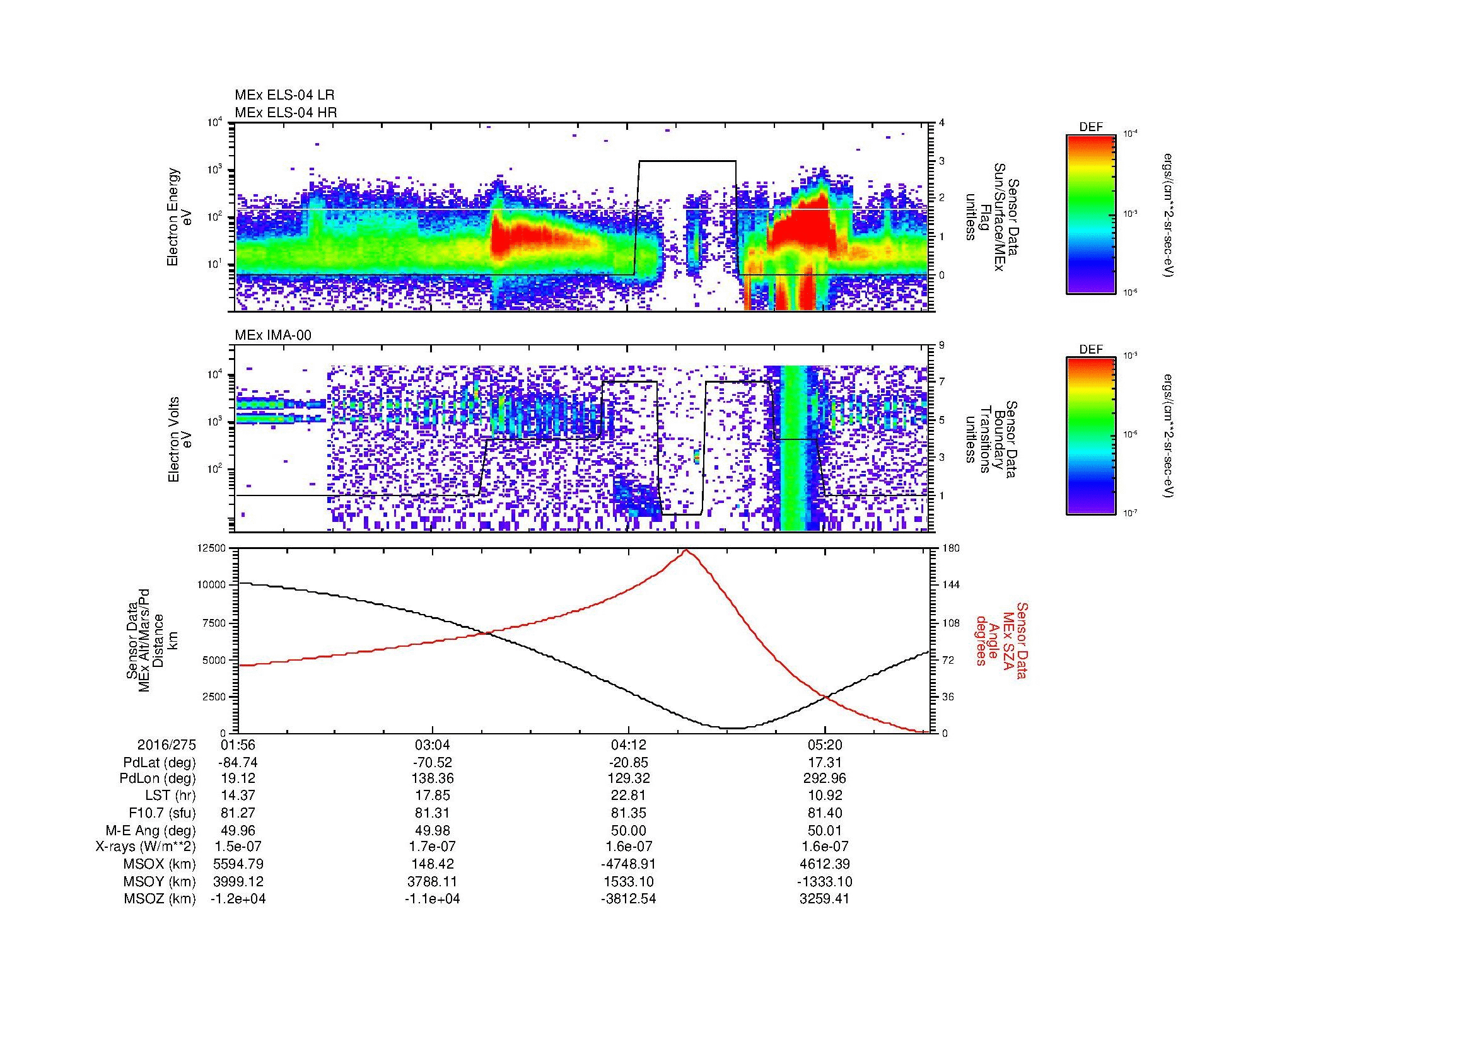The width and height of the screenshot is (1475, 1042).
Task: Click the F10.7 value 81.27
Action: click(x=238, y=813)
